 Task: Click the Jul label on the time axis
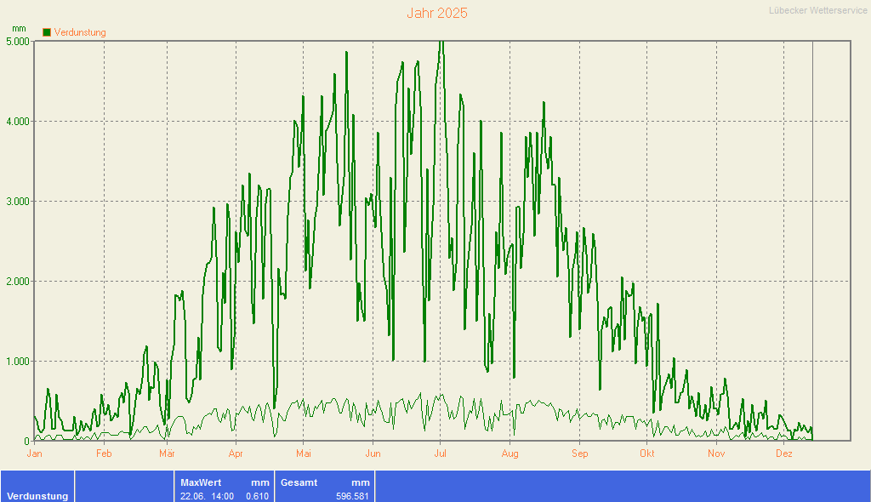click(441, 454)
